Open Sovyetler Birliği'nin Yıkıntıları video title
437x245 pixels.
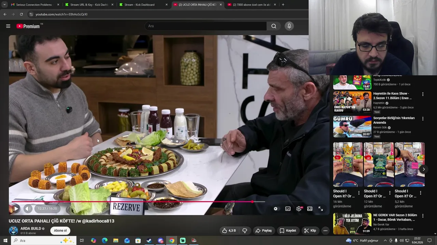point(394,120)
